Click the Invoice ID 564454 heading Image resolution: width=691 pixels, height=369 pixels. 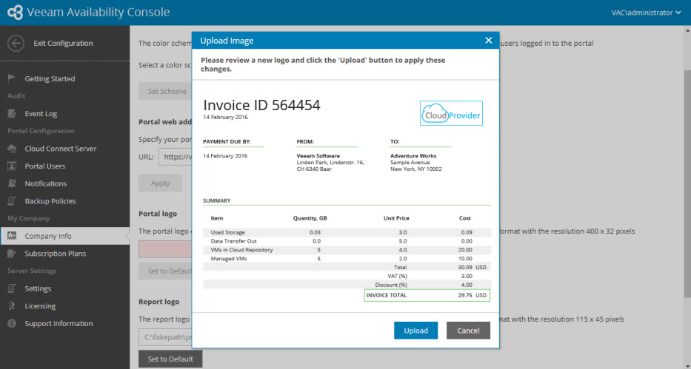(x=261, y=105)
